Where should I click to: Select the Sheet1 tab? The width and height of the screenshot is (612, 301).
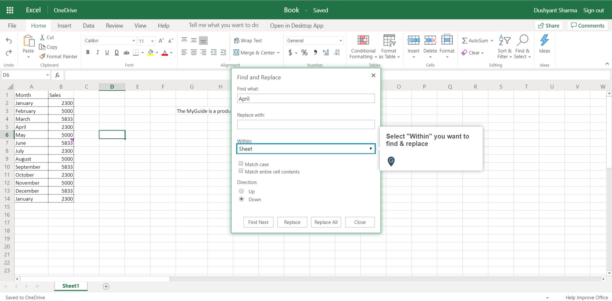[70, 286]
